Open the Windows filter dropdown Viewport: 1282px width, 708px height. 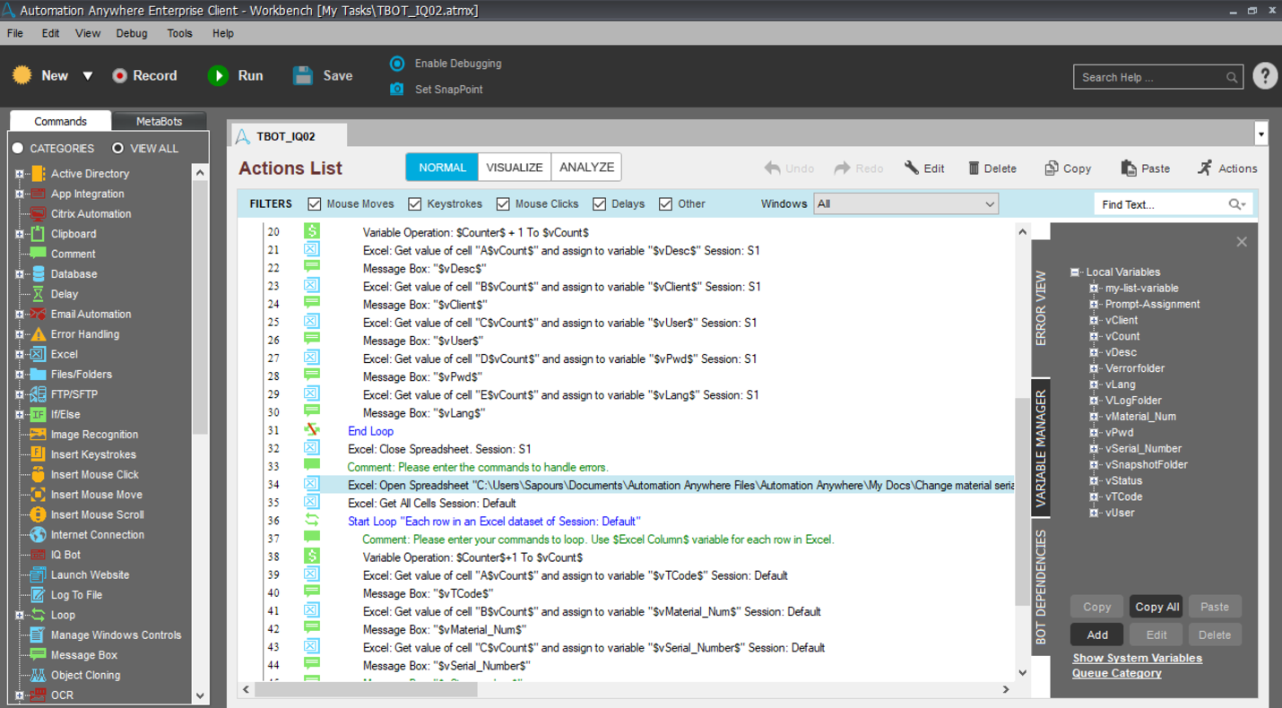coord(905,204)
